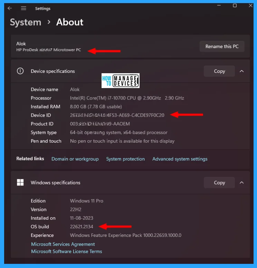The height and width of the screenshot is (268, 257).
Task: Click the HP ProDesk Microtower PC model text
Action: click(x=49, y=50)
